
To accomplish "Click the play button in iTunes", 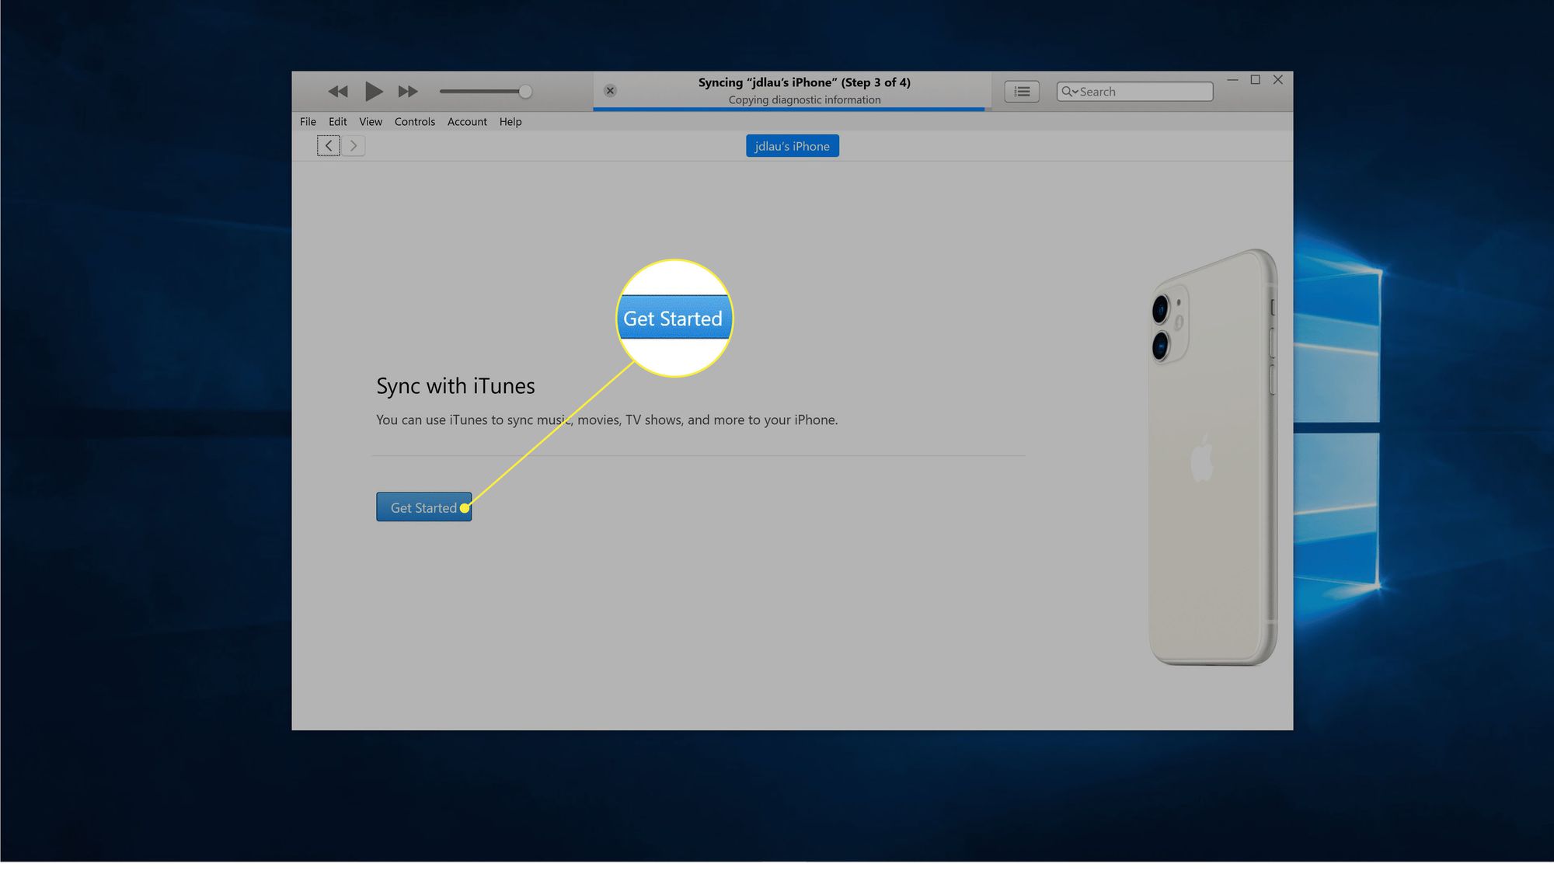I will (x=374, y=92).
